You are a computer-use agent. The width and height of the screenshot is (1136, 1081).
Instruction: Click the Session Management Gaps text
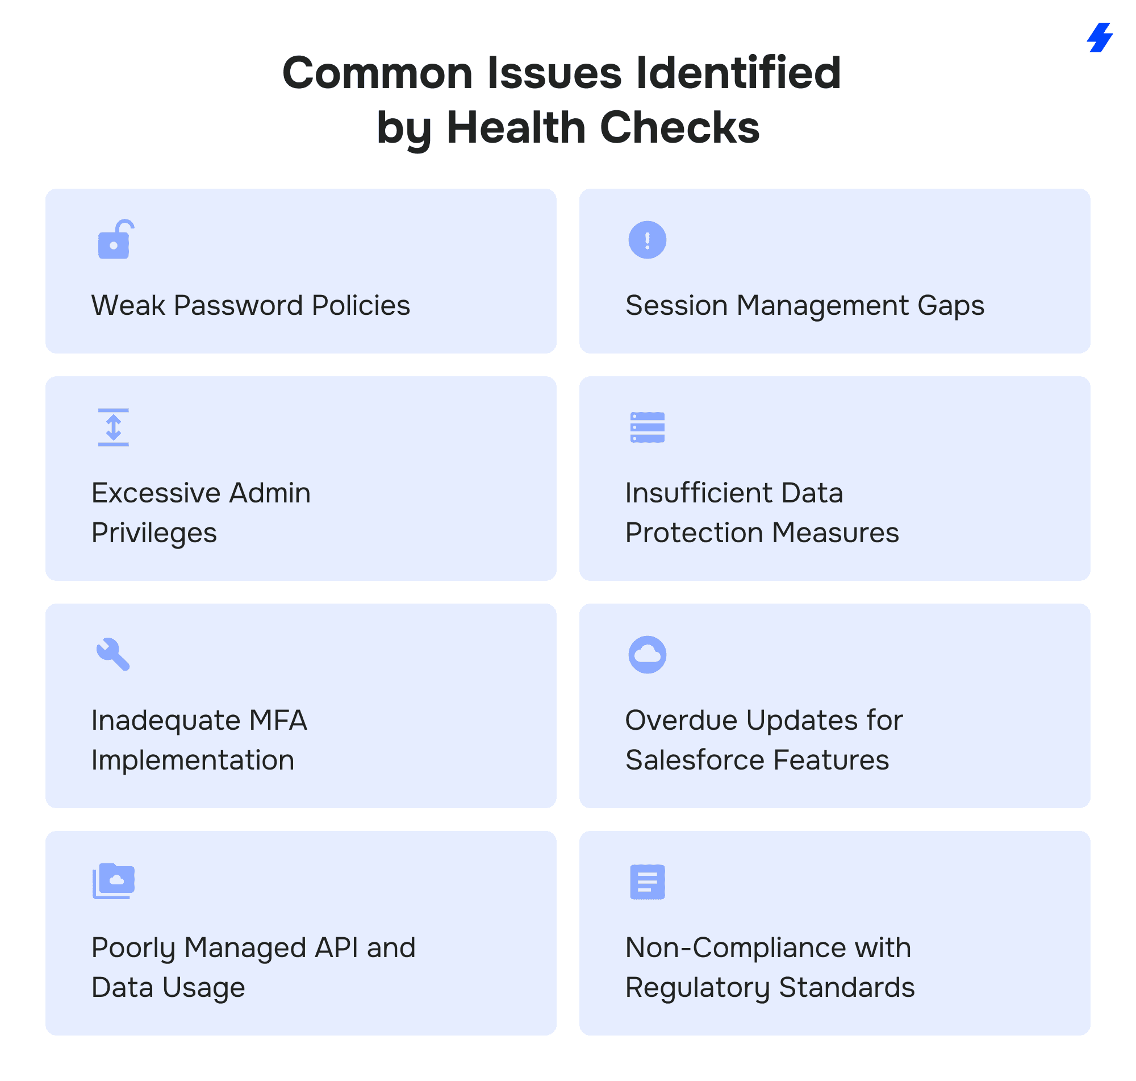click(x=804, y=305)
